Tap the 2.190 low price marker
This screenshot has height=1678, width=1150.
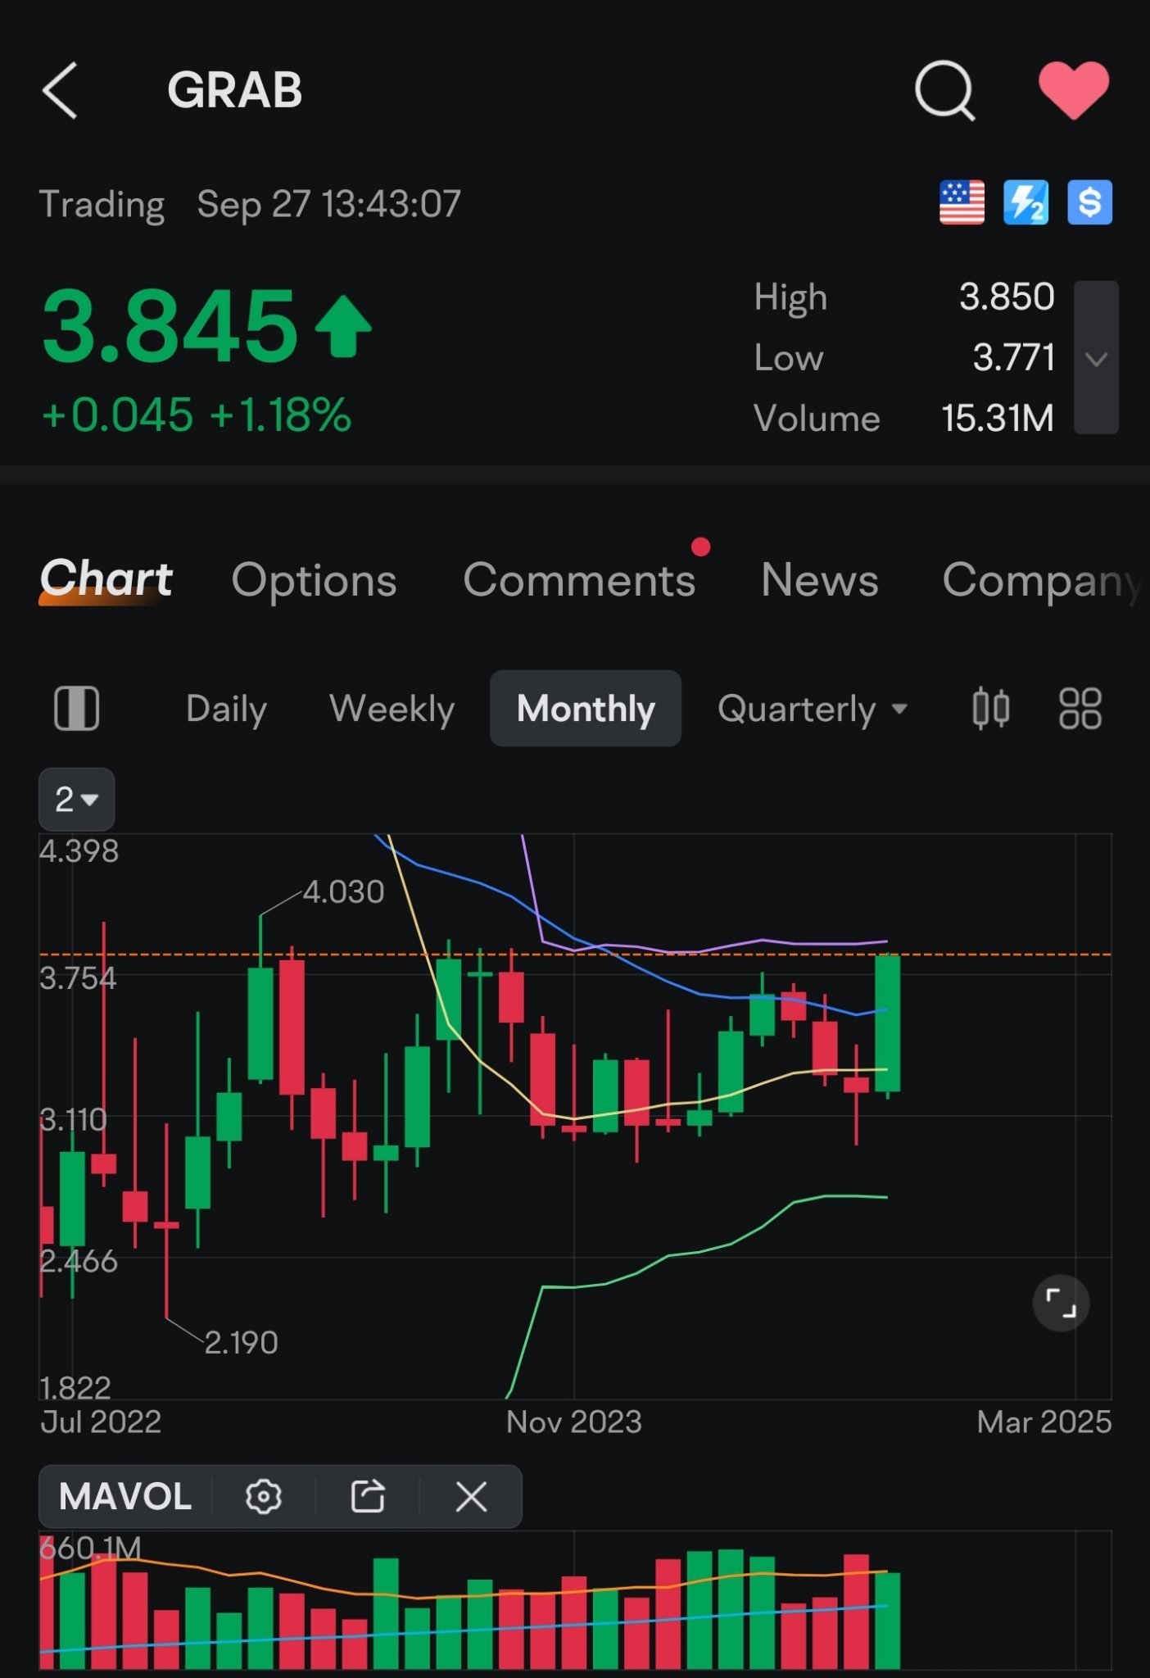click(241, 1343)
